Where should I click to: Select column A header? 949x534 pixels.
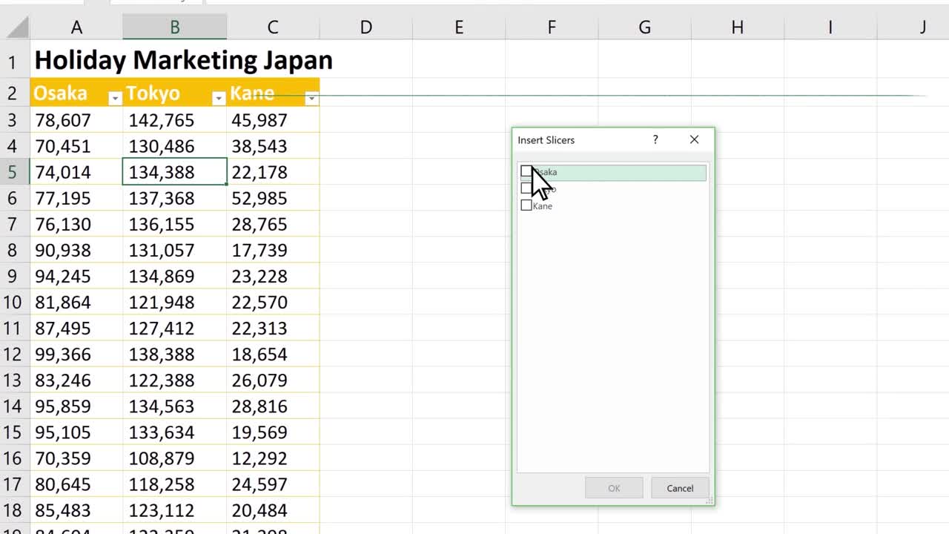[76, 27]
